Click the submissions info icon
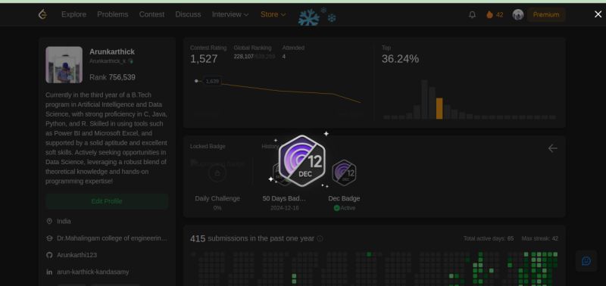The image size is (606, 286). click(320, 238)
